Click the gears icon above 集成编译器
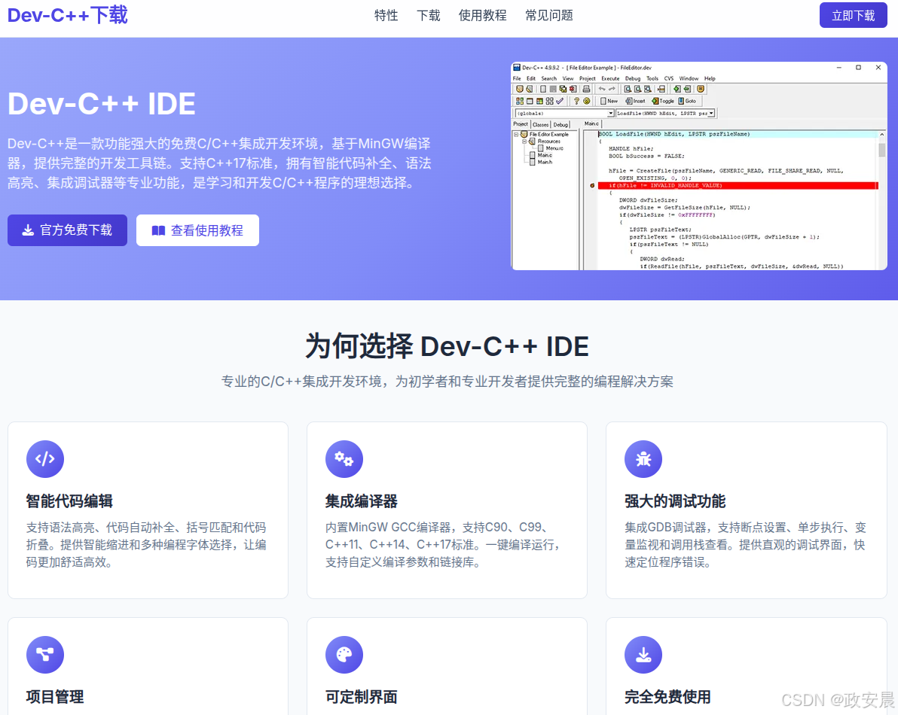Image resolution: width=898 pixels, height=715 pixels. [344, 459]
